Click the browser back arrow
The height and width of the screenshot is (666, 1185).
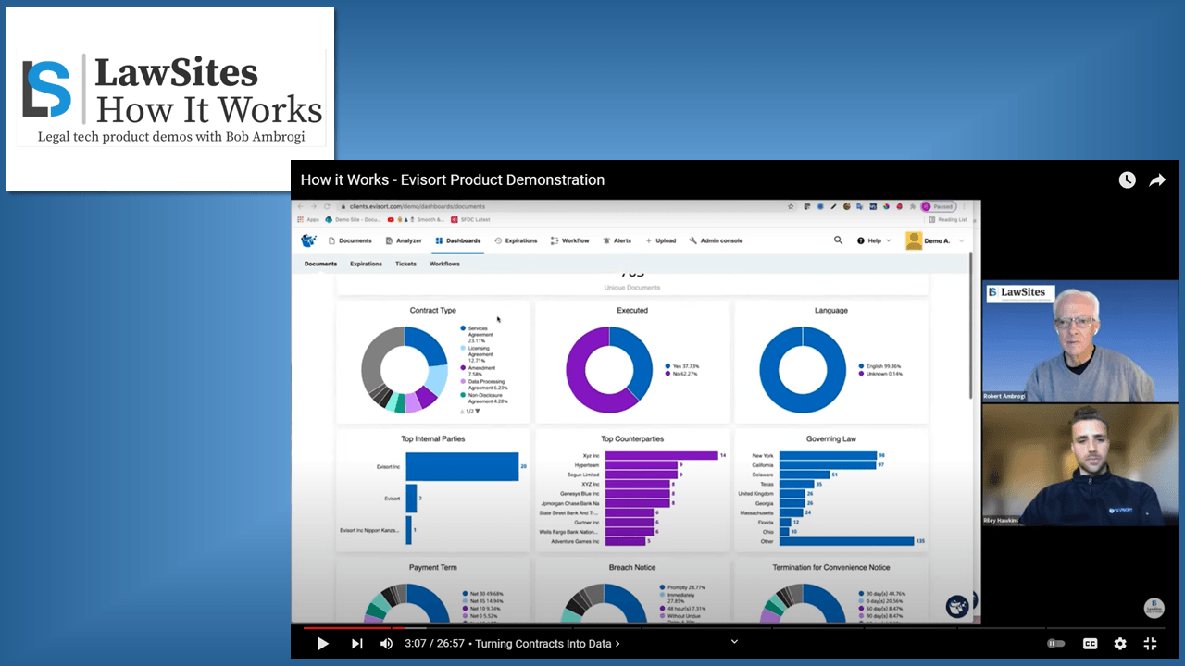(301, 206)
